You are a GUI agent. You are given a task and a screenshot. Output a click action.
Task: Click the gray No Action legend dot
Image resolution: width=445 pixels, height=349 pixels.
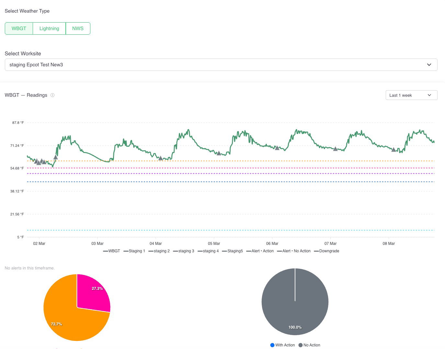pyautogui.click(x=301, y=345)
